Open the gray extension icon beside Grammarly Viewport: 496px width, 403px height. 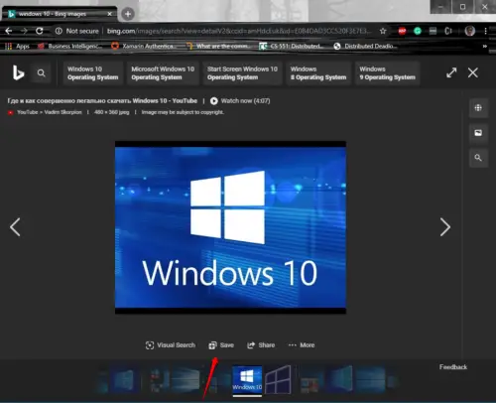click(433, 31)
